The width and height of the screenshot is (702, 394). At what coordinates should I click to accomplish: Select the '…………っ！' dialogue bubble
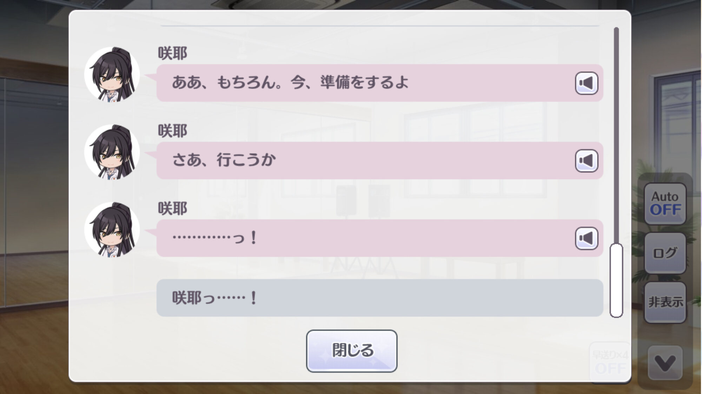(380, 238)
